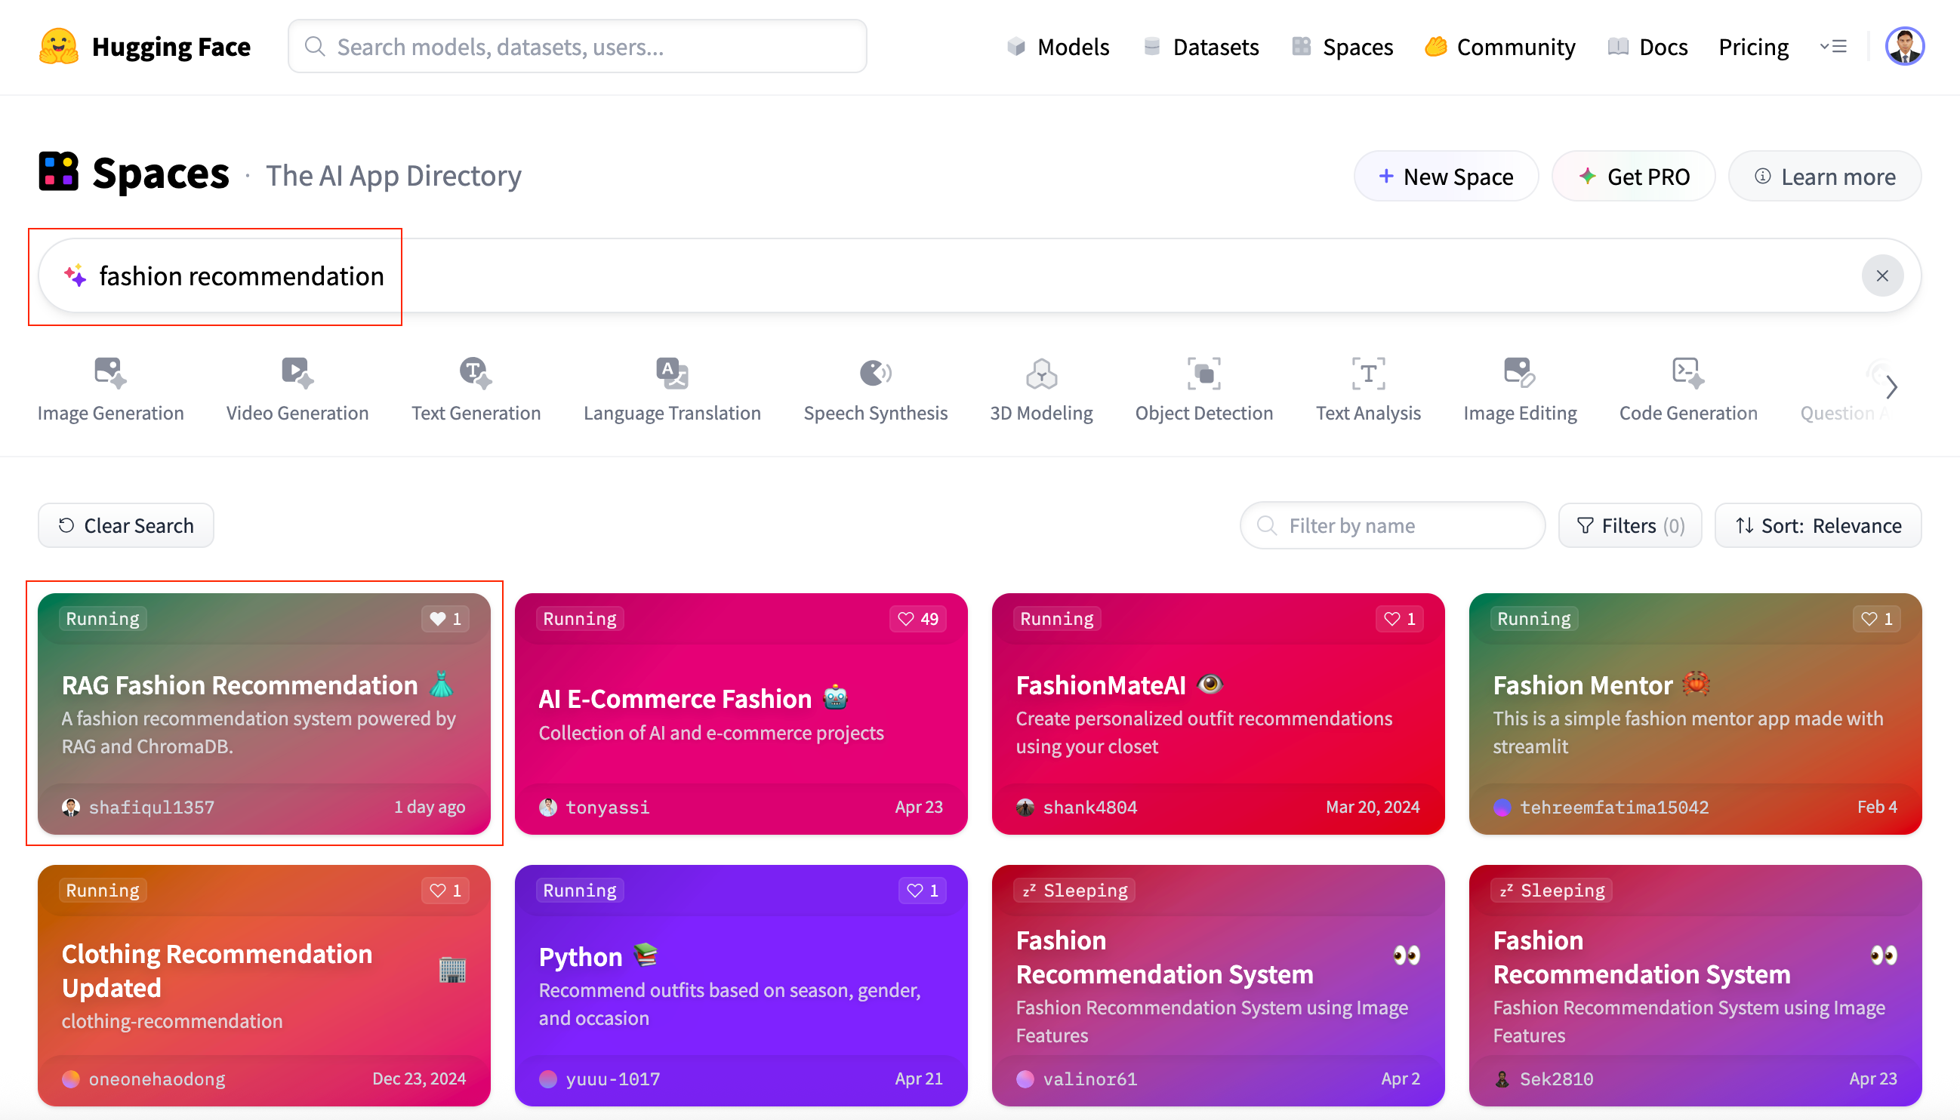Open the Filters dropdown
Image resolution: width=1960 pixels, height=1120 pixels.
tap(1630, 526)
